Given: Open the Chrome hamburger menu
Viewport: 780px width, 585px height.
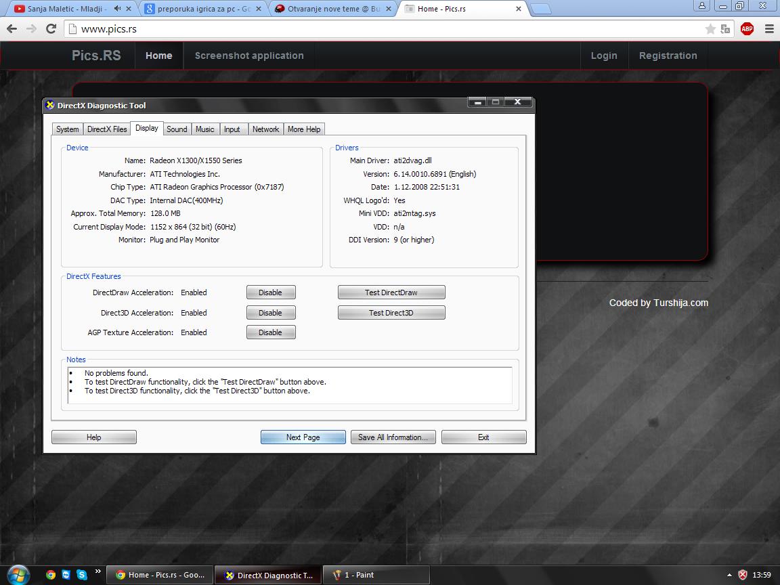Looking at the screenshot, I should 769,28.
